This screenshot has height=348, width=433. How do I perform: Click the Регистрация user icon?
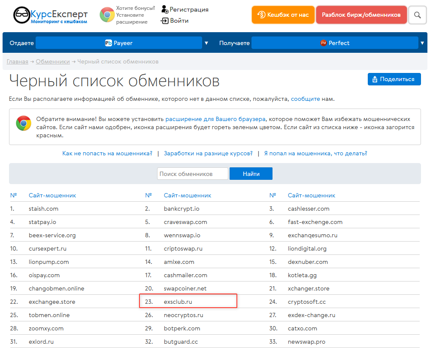(165, 9)
